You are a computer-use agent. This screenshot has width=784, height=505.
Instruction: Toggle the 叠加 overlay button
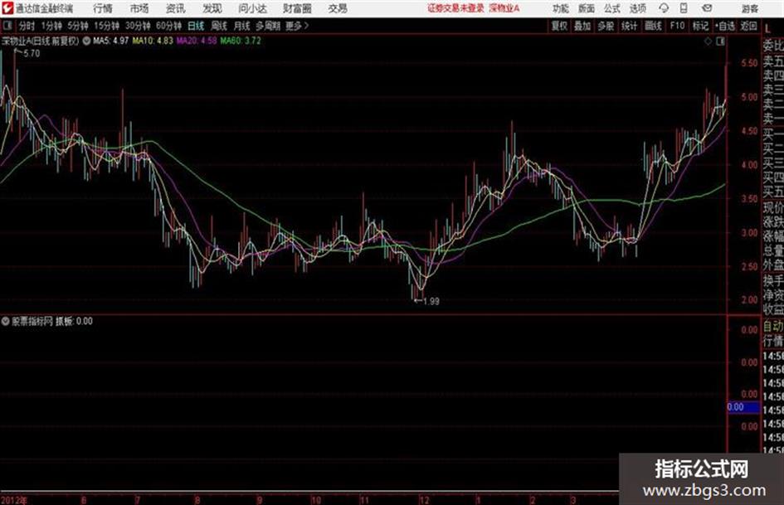click(582, 26)
